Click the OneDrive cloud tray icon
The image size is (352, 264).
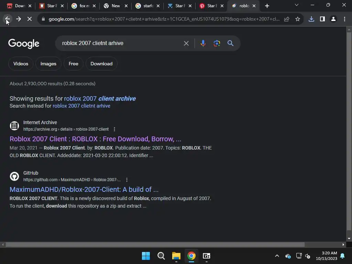click(288, 256)
